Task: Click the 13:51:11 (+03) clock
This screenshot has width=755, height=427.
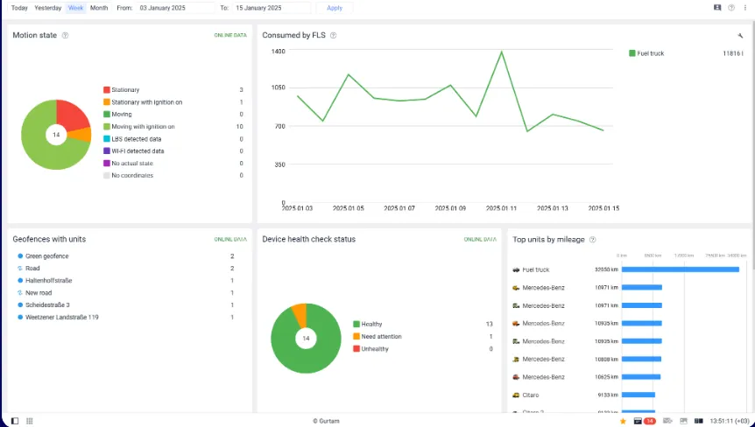Action: [729, 421]
